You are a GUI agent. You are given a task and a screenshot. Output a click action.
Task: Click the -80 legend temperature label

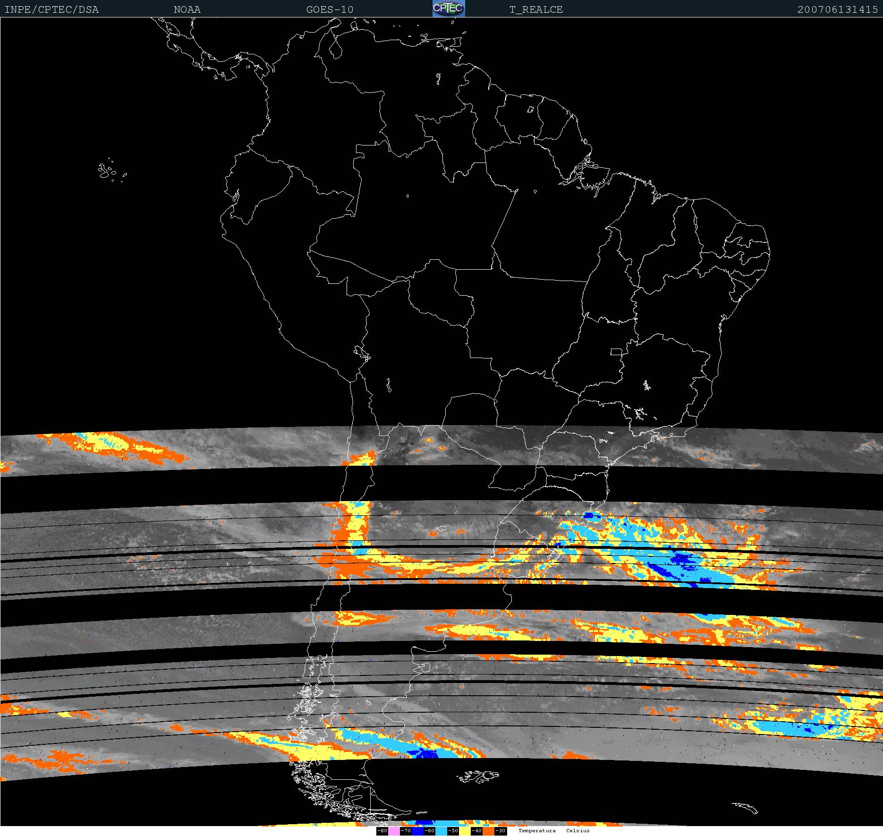(382, 831)
